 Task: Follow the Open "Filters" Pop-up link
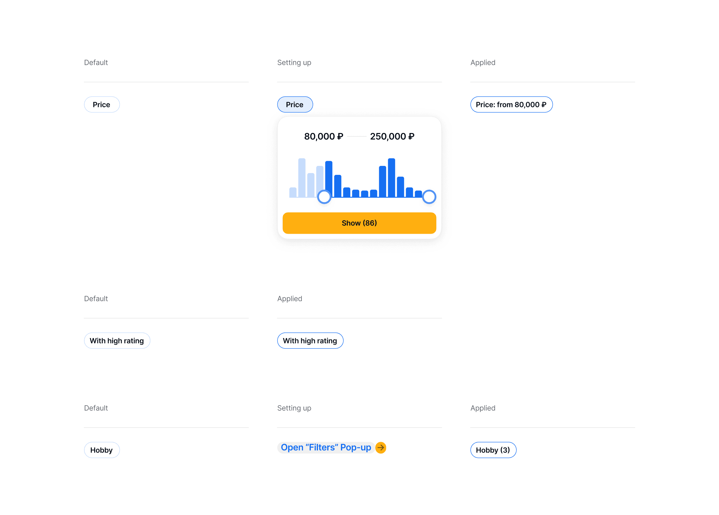click(x=326, y=447)
